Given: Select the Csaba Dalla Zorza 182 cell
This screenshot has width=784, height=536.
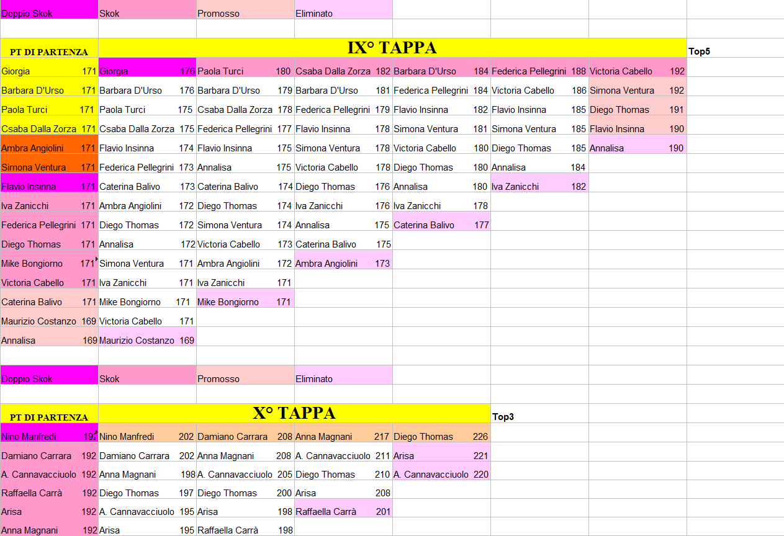Looking at the screenshot, I should pyautogui.click(x=343, y=71).
